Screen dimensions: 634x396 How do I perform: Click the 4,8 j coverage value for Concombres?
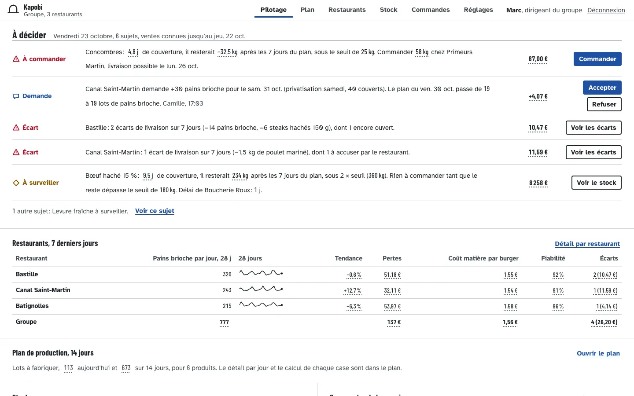[133, 52]
